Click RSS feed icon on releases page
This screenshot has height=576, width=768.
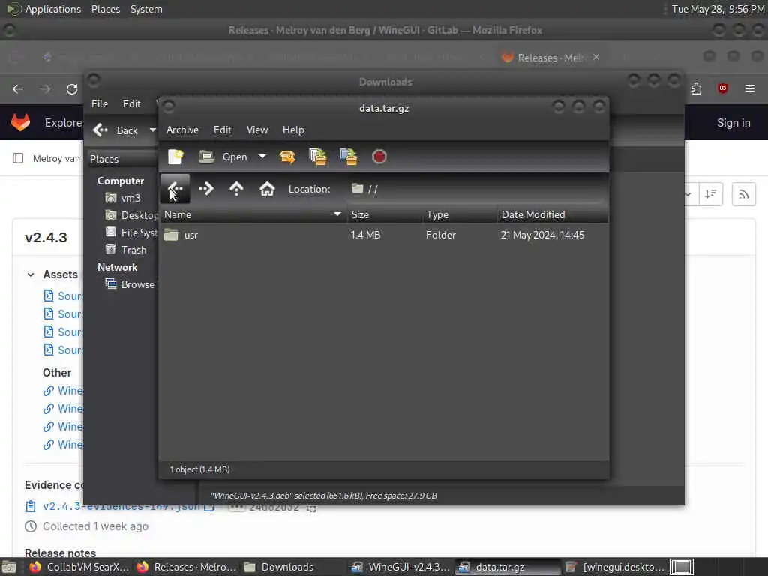tap(743, 194)
